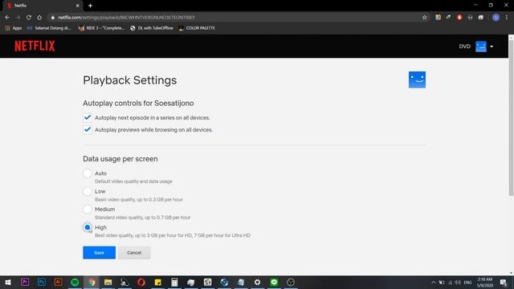Toggle Autoplay previews while browsing checkbox
The image size is (514, 289).
[88, 130]
